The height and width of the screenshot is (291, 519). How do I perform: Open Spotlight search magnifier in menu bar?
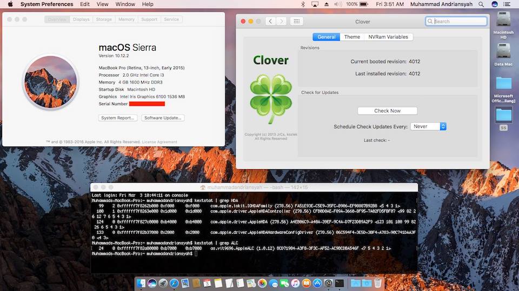tap(481, 4)
